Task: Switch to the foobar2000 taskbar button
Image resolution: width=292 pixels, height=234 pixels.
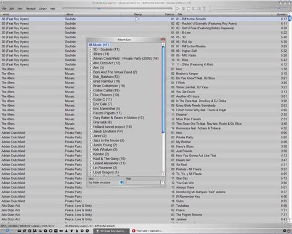Action: click(112, 231)
